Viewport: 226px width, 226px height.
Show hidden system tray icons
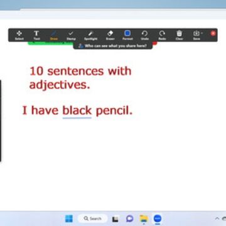(217, 218)
